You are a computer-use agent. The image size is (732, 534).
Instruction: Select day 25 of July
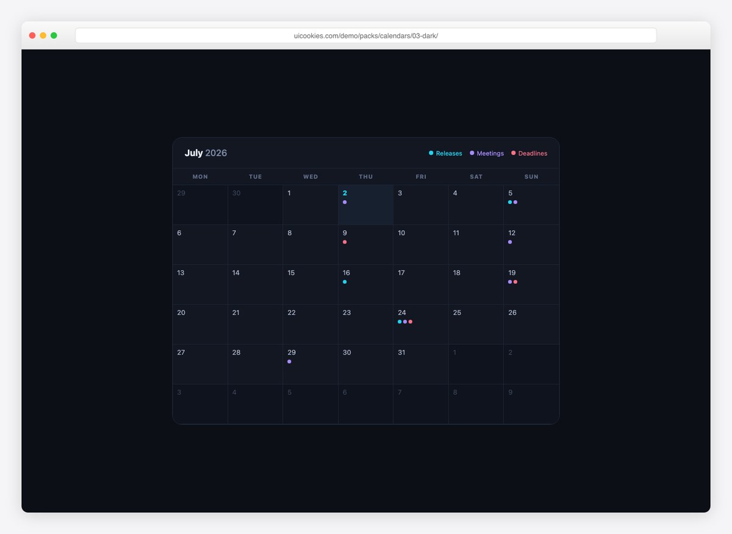click(x=476, y=324)
